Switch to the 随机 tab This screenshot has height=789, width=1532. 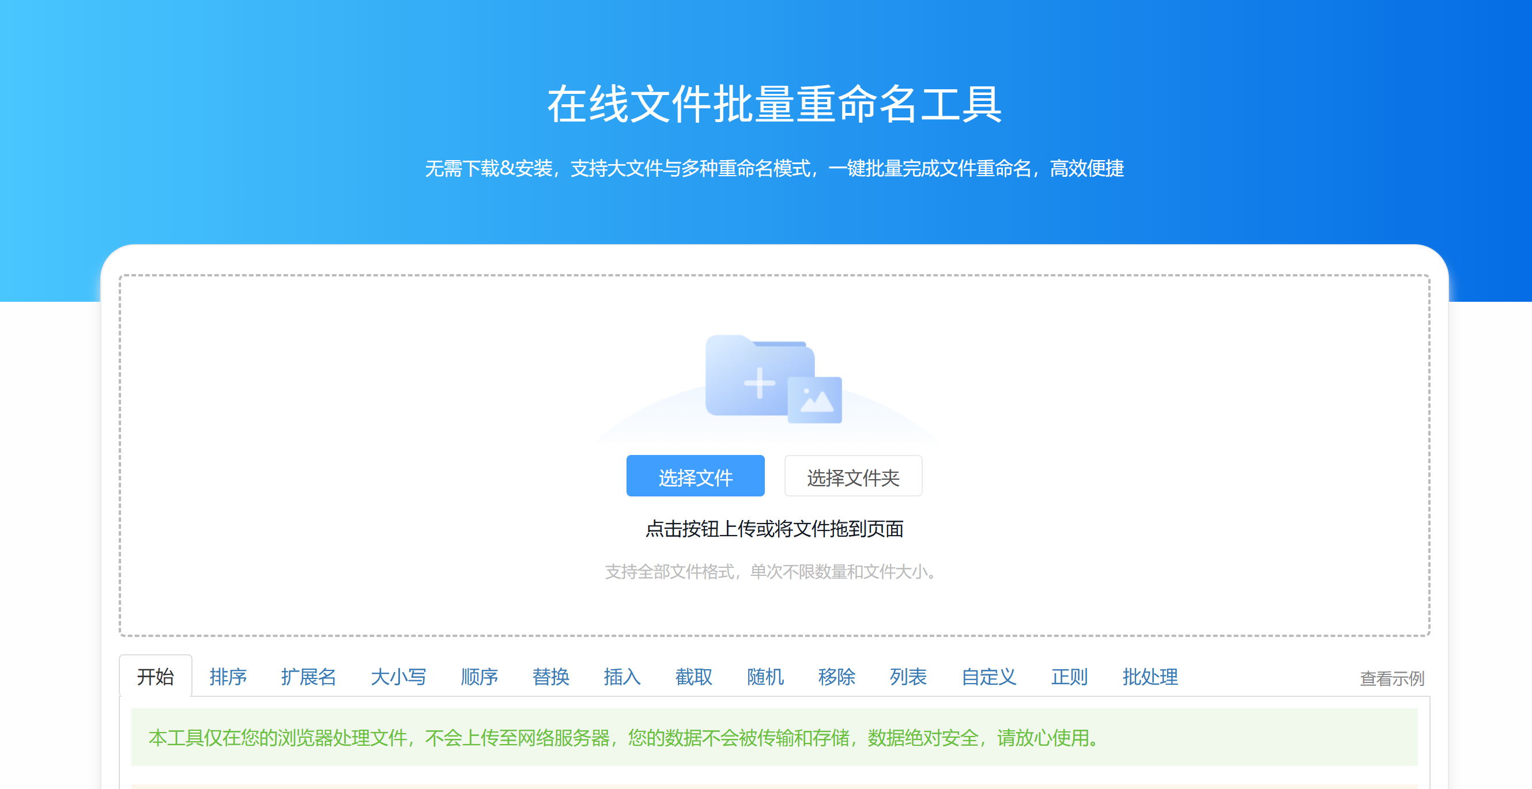click(765, 676)
